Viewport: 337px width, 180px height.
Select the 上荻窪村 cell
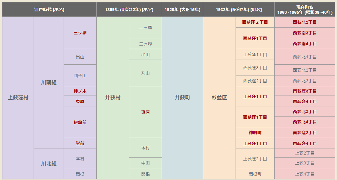[18, 98]
